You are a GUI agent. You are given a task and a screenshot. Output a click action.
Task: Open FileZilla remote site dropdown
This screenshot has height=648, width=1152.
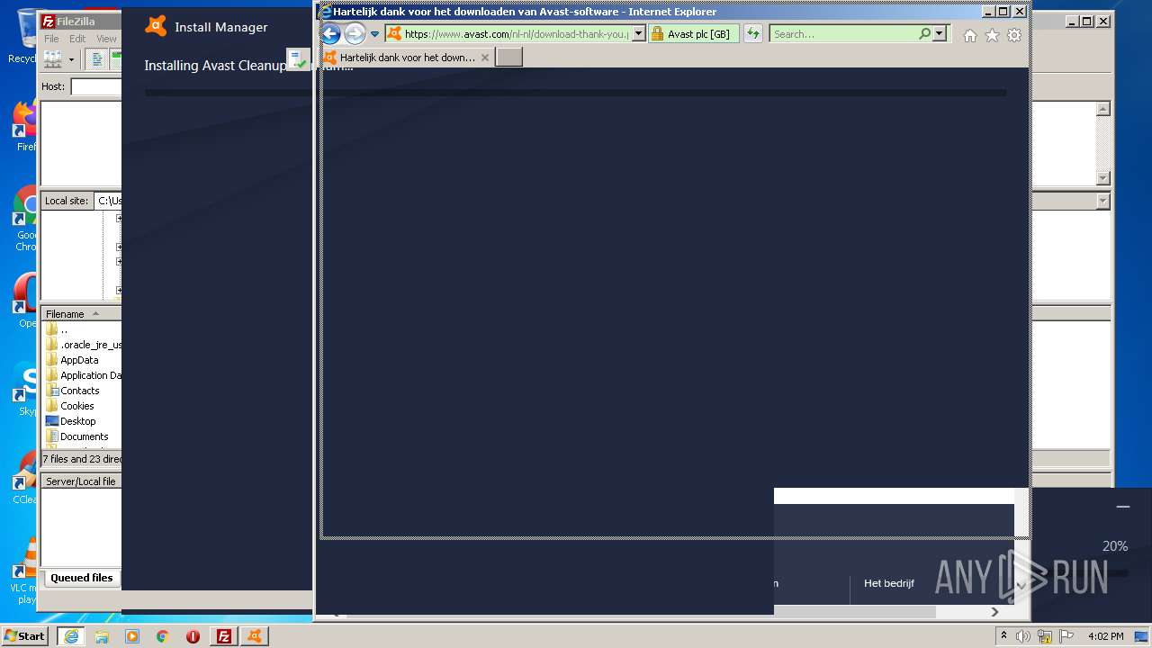click(1103, 202)
